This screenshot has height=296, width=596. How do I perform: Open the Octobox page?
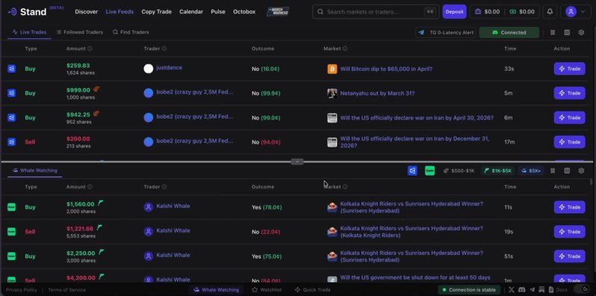pyautogui.click(x=244, y=12)
